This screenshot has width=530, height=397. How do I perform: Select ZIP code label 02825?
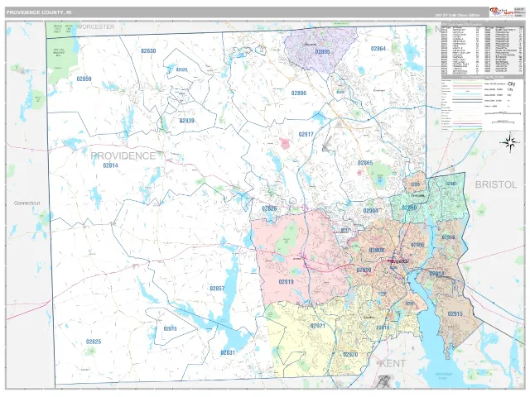pos(94,342)
